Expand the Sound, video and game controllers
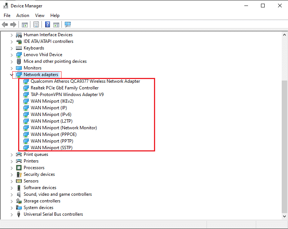 (12, 194)
